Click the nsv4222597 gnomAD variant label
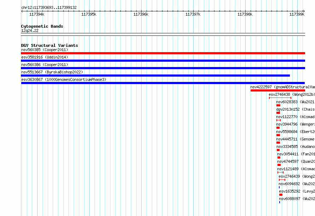This screenshot has height=216, width=315. pyautogui.click(x=283, y=87)
